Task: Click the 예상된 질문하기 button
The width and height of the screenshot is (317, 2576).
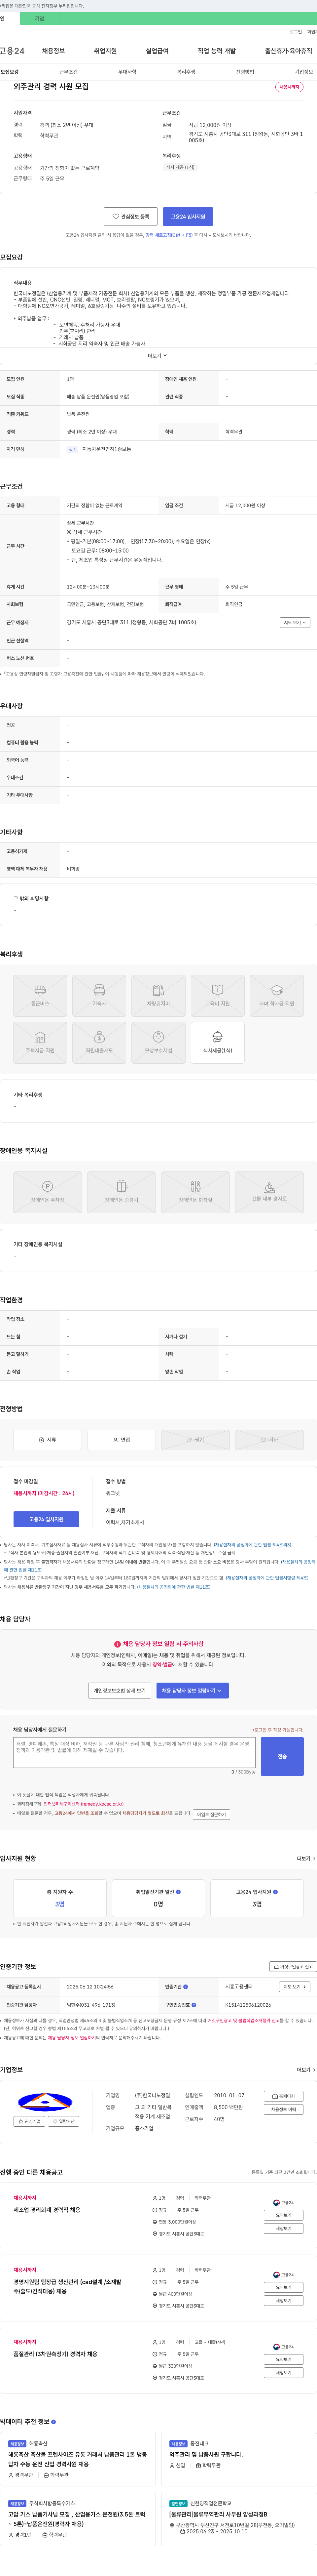Action: [x=211, y=1814]
